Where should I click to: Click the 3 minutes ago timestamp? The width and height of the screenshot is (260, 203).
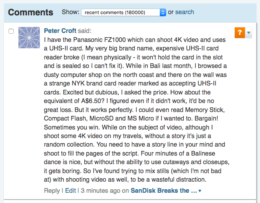point(101,190)
